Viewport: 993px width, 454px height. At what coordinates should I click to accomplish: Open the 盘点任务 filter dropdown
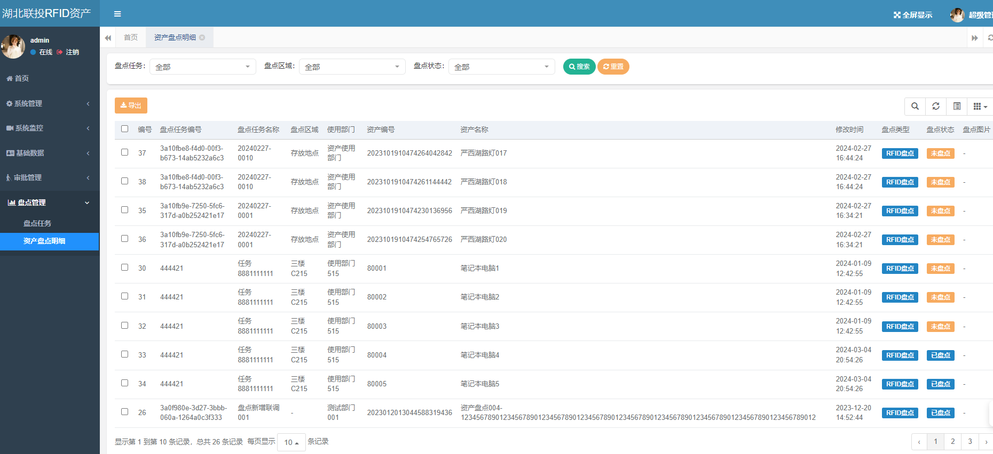pyautogui.click(x=203, y=67)
